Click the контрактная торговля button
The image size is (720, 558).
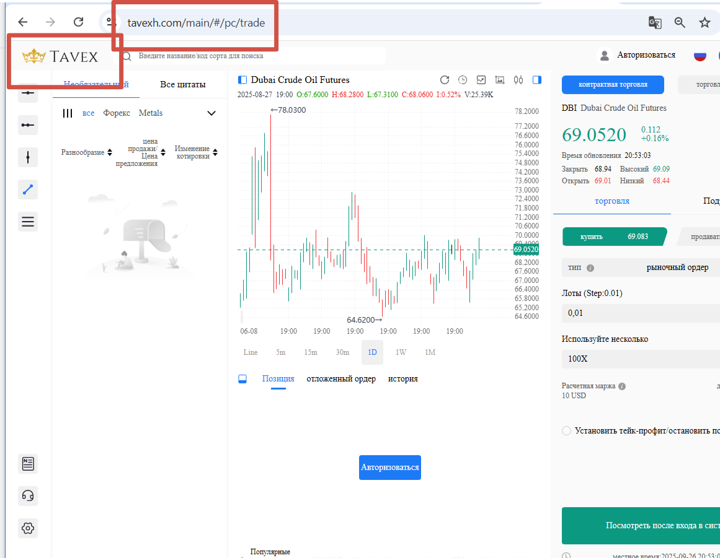613,85
